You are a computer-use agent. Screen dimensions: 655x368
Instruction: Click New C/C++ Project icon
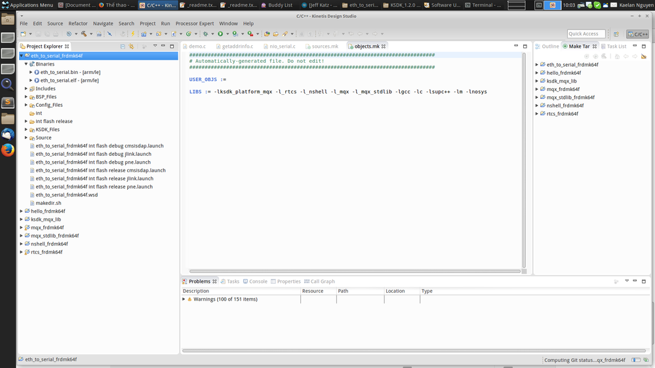click(144, 34)
